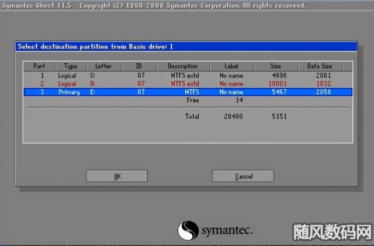The image size is (374, 246).
Task: Click total size value 20480
Action: point(233,116)
